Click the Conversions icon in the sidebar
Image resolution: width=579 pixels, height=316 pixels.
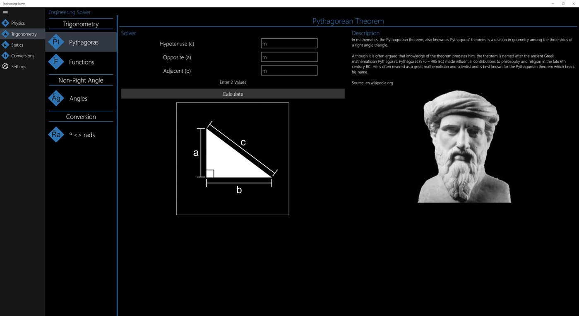(x=5, y=55)
